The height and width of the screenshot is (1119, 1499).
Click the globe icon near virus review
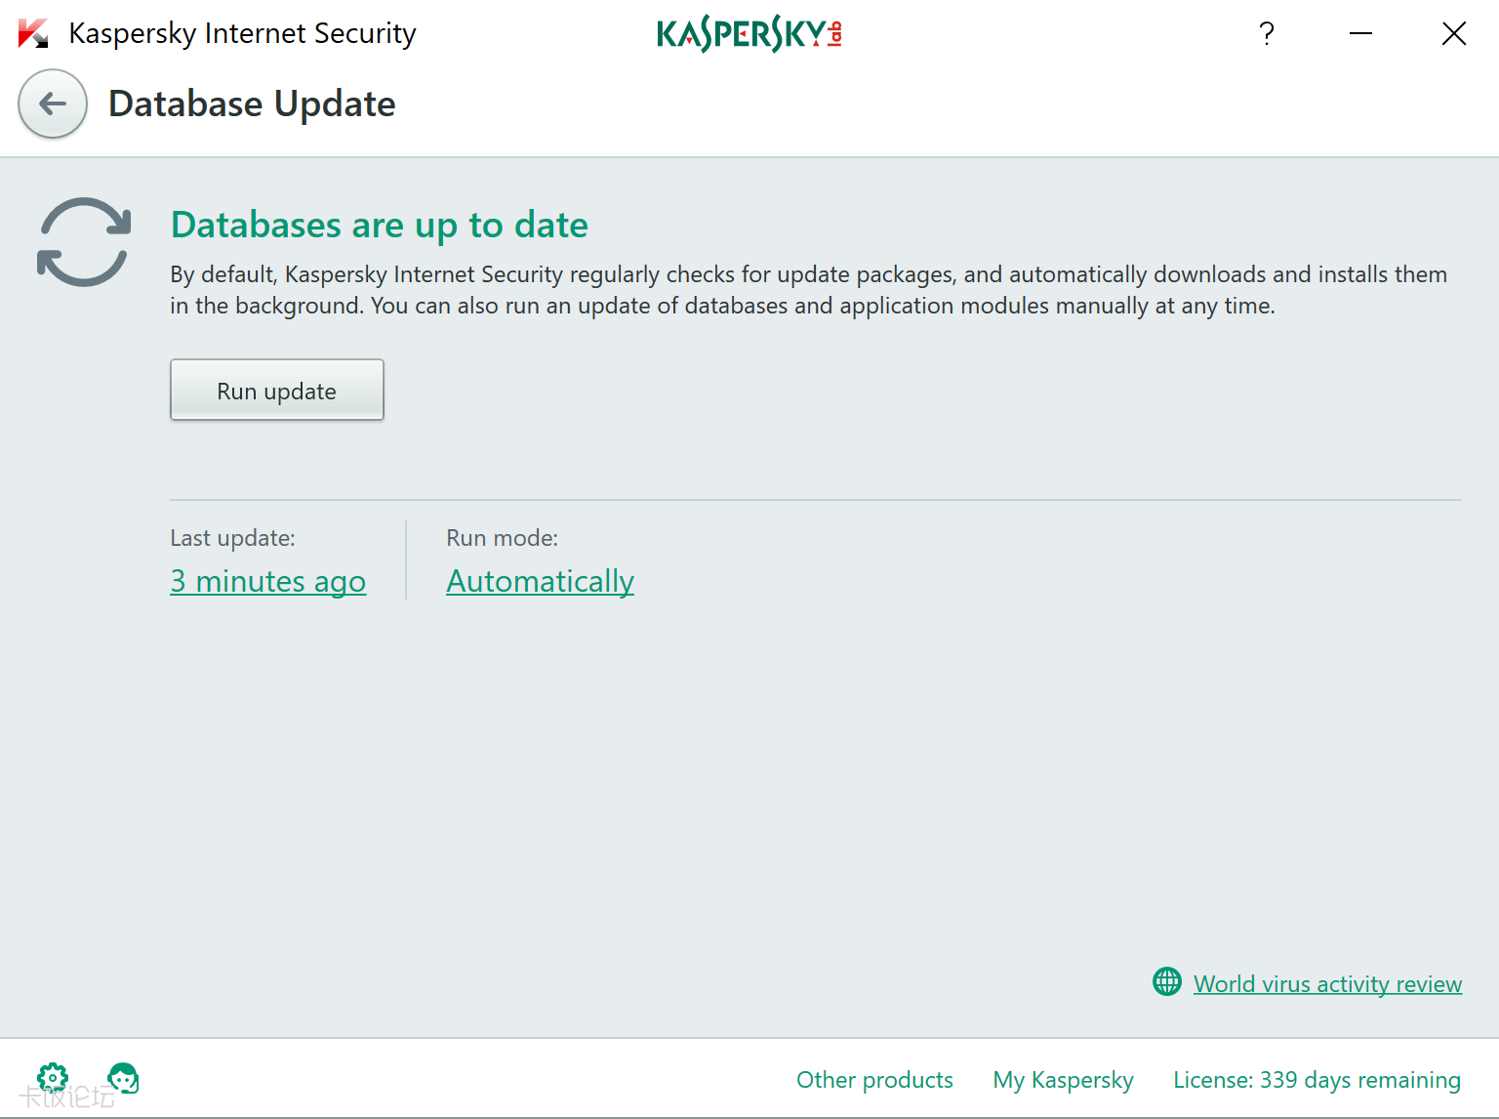(x=1167, y=981)
